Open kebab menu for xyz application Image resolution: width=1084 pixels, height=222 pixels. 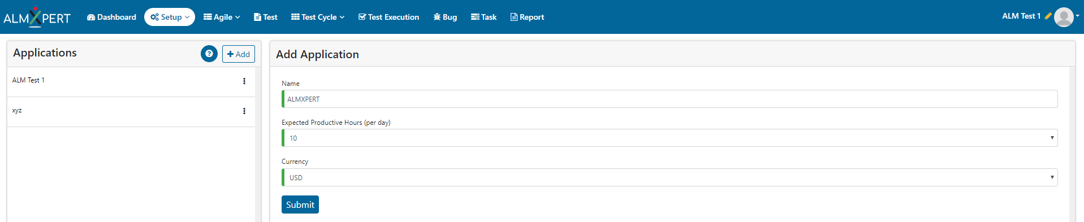244,111
